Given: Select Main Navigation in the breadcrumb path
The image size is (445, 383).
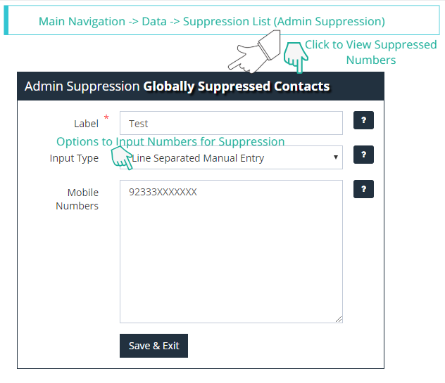Looking at the screenshot, I should click(82, 21).
